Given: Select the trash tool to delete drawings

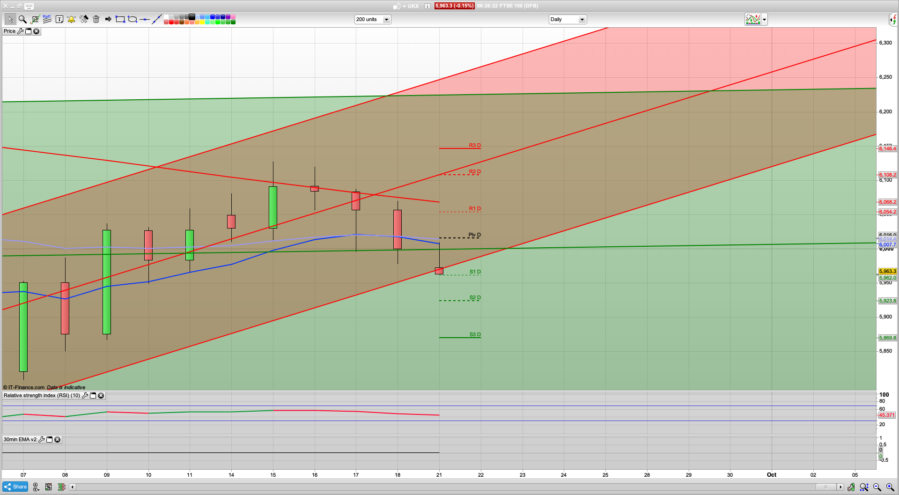Looking at the screenshot, I should pos(96,19).
